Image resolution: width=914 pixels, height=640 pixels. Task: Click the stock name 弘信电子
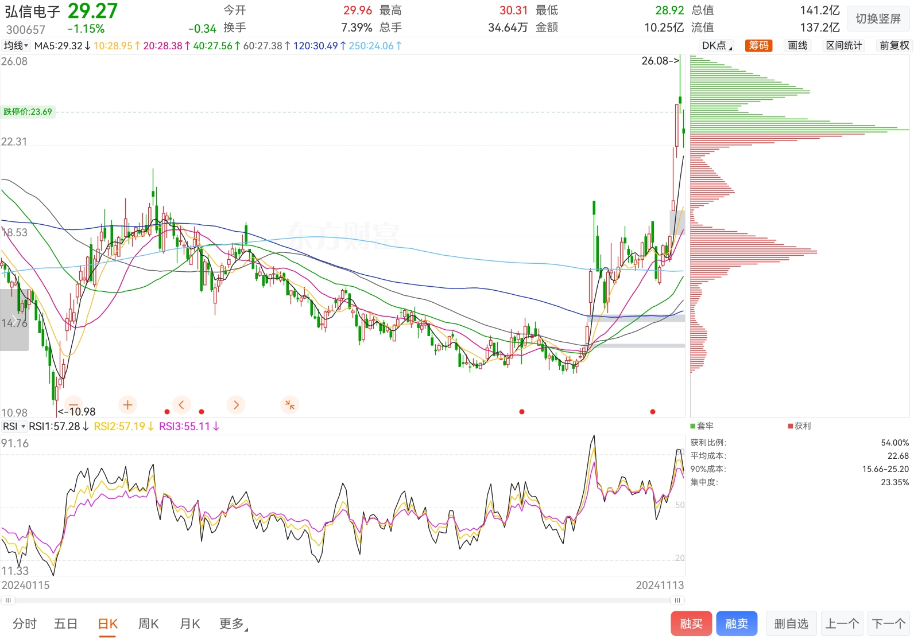point(33,12)
